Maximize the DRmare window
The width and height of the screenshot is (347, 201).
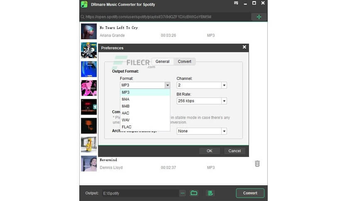254,3
